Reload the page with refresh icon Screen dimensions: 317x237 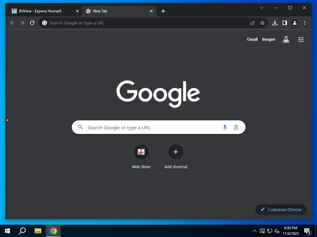(32, 23)
